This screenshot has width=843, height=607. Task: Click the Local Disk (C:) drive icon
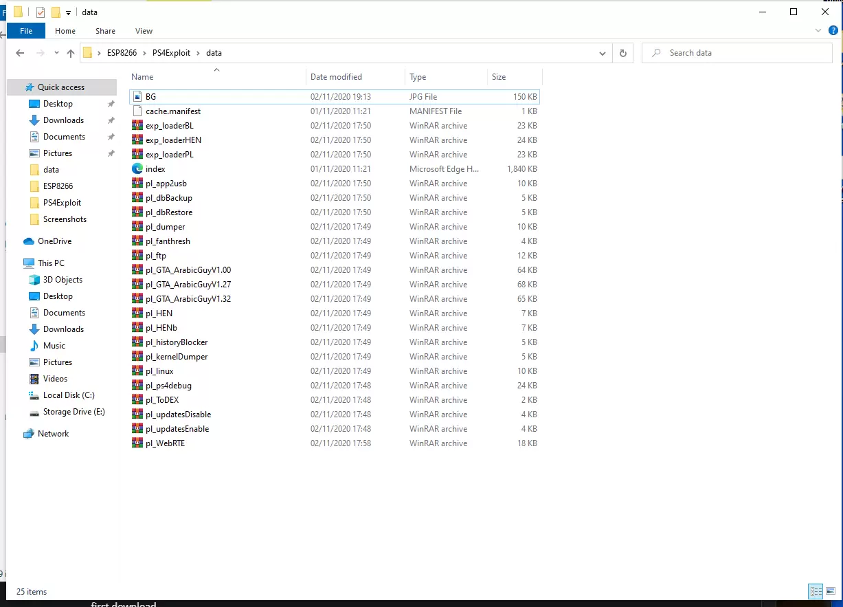(x=34, y=395)
